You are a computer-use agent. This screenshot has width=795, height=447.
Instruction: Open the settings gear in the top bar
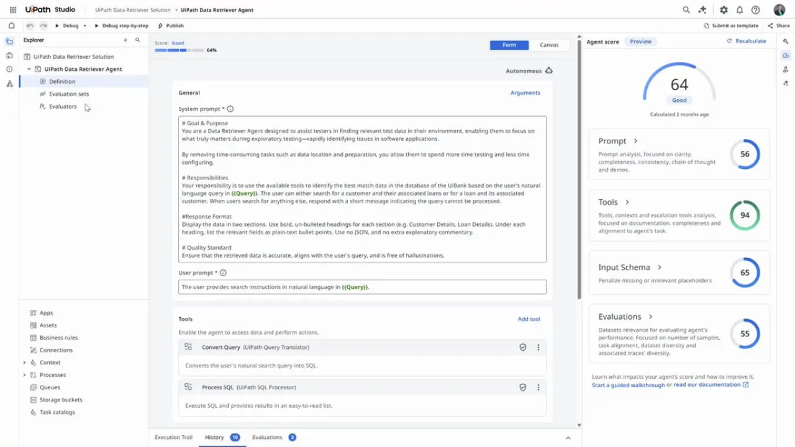pos(724,10)
